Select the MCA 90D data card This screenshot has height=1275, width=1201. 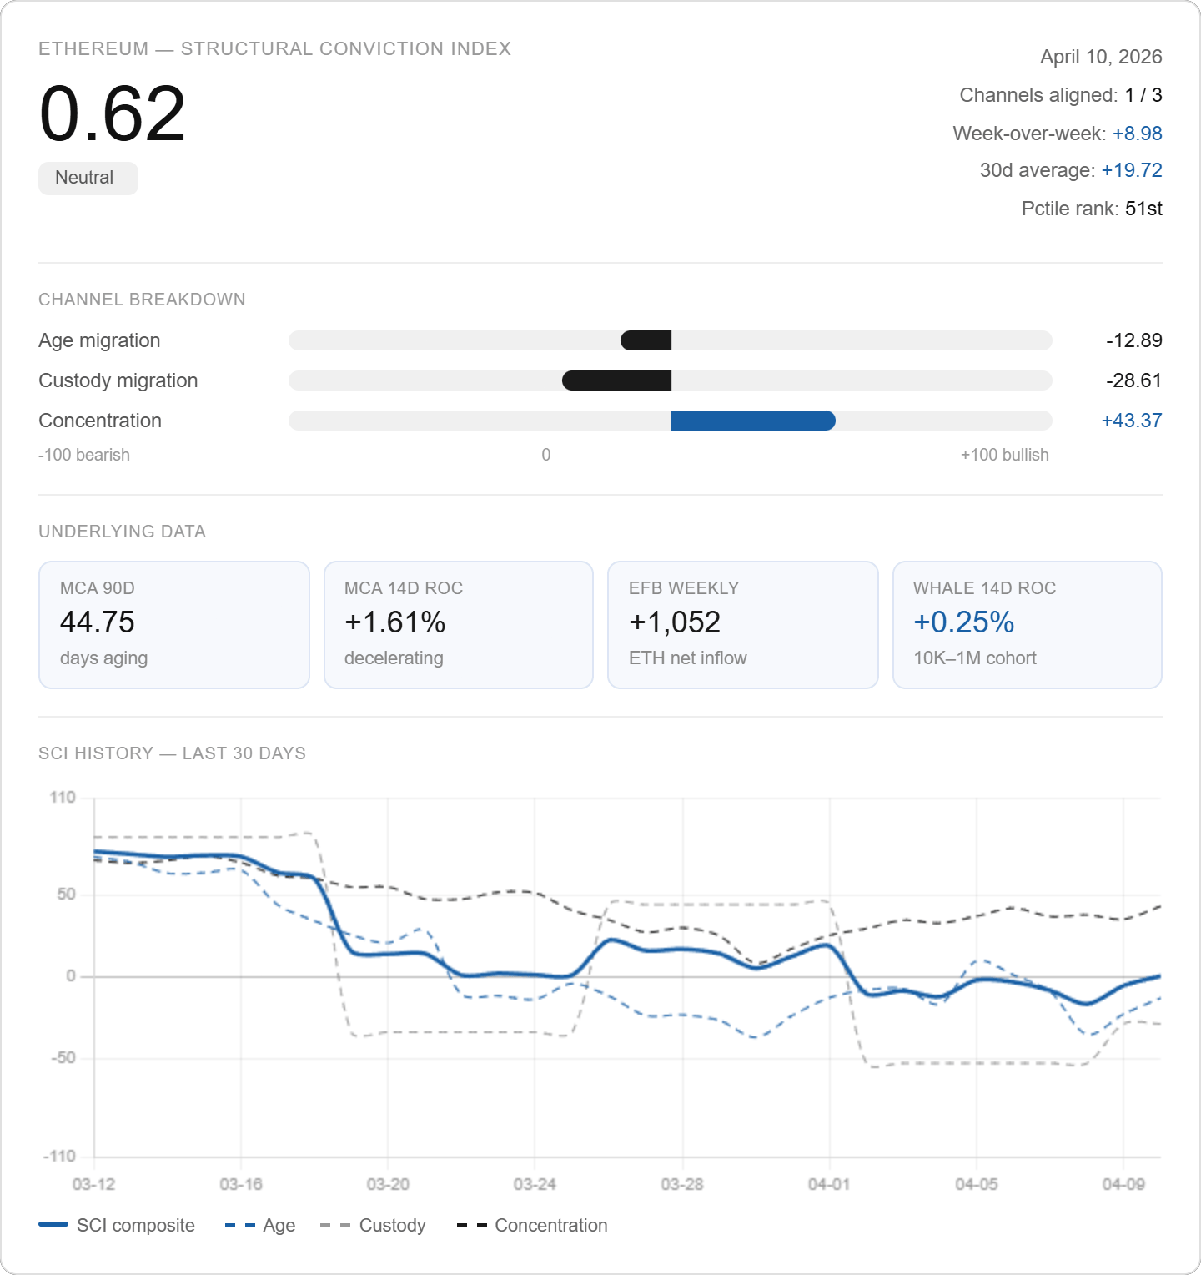174,624
